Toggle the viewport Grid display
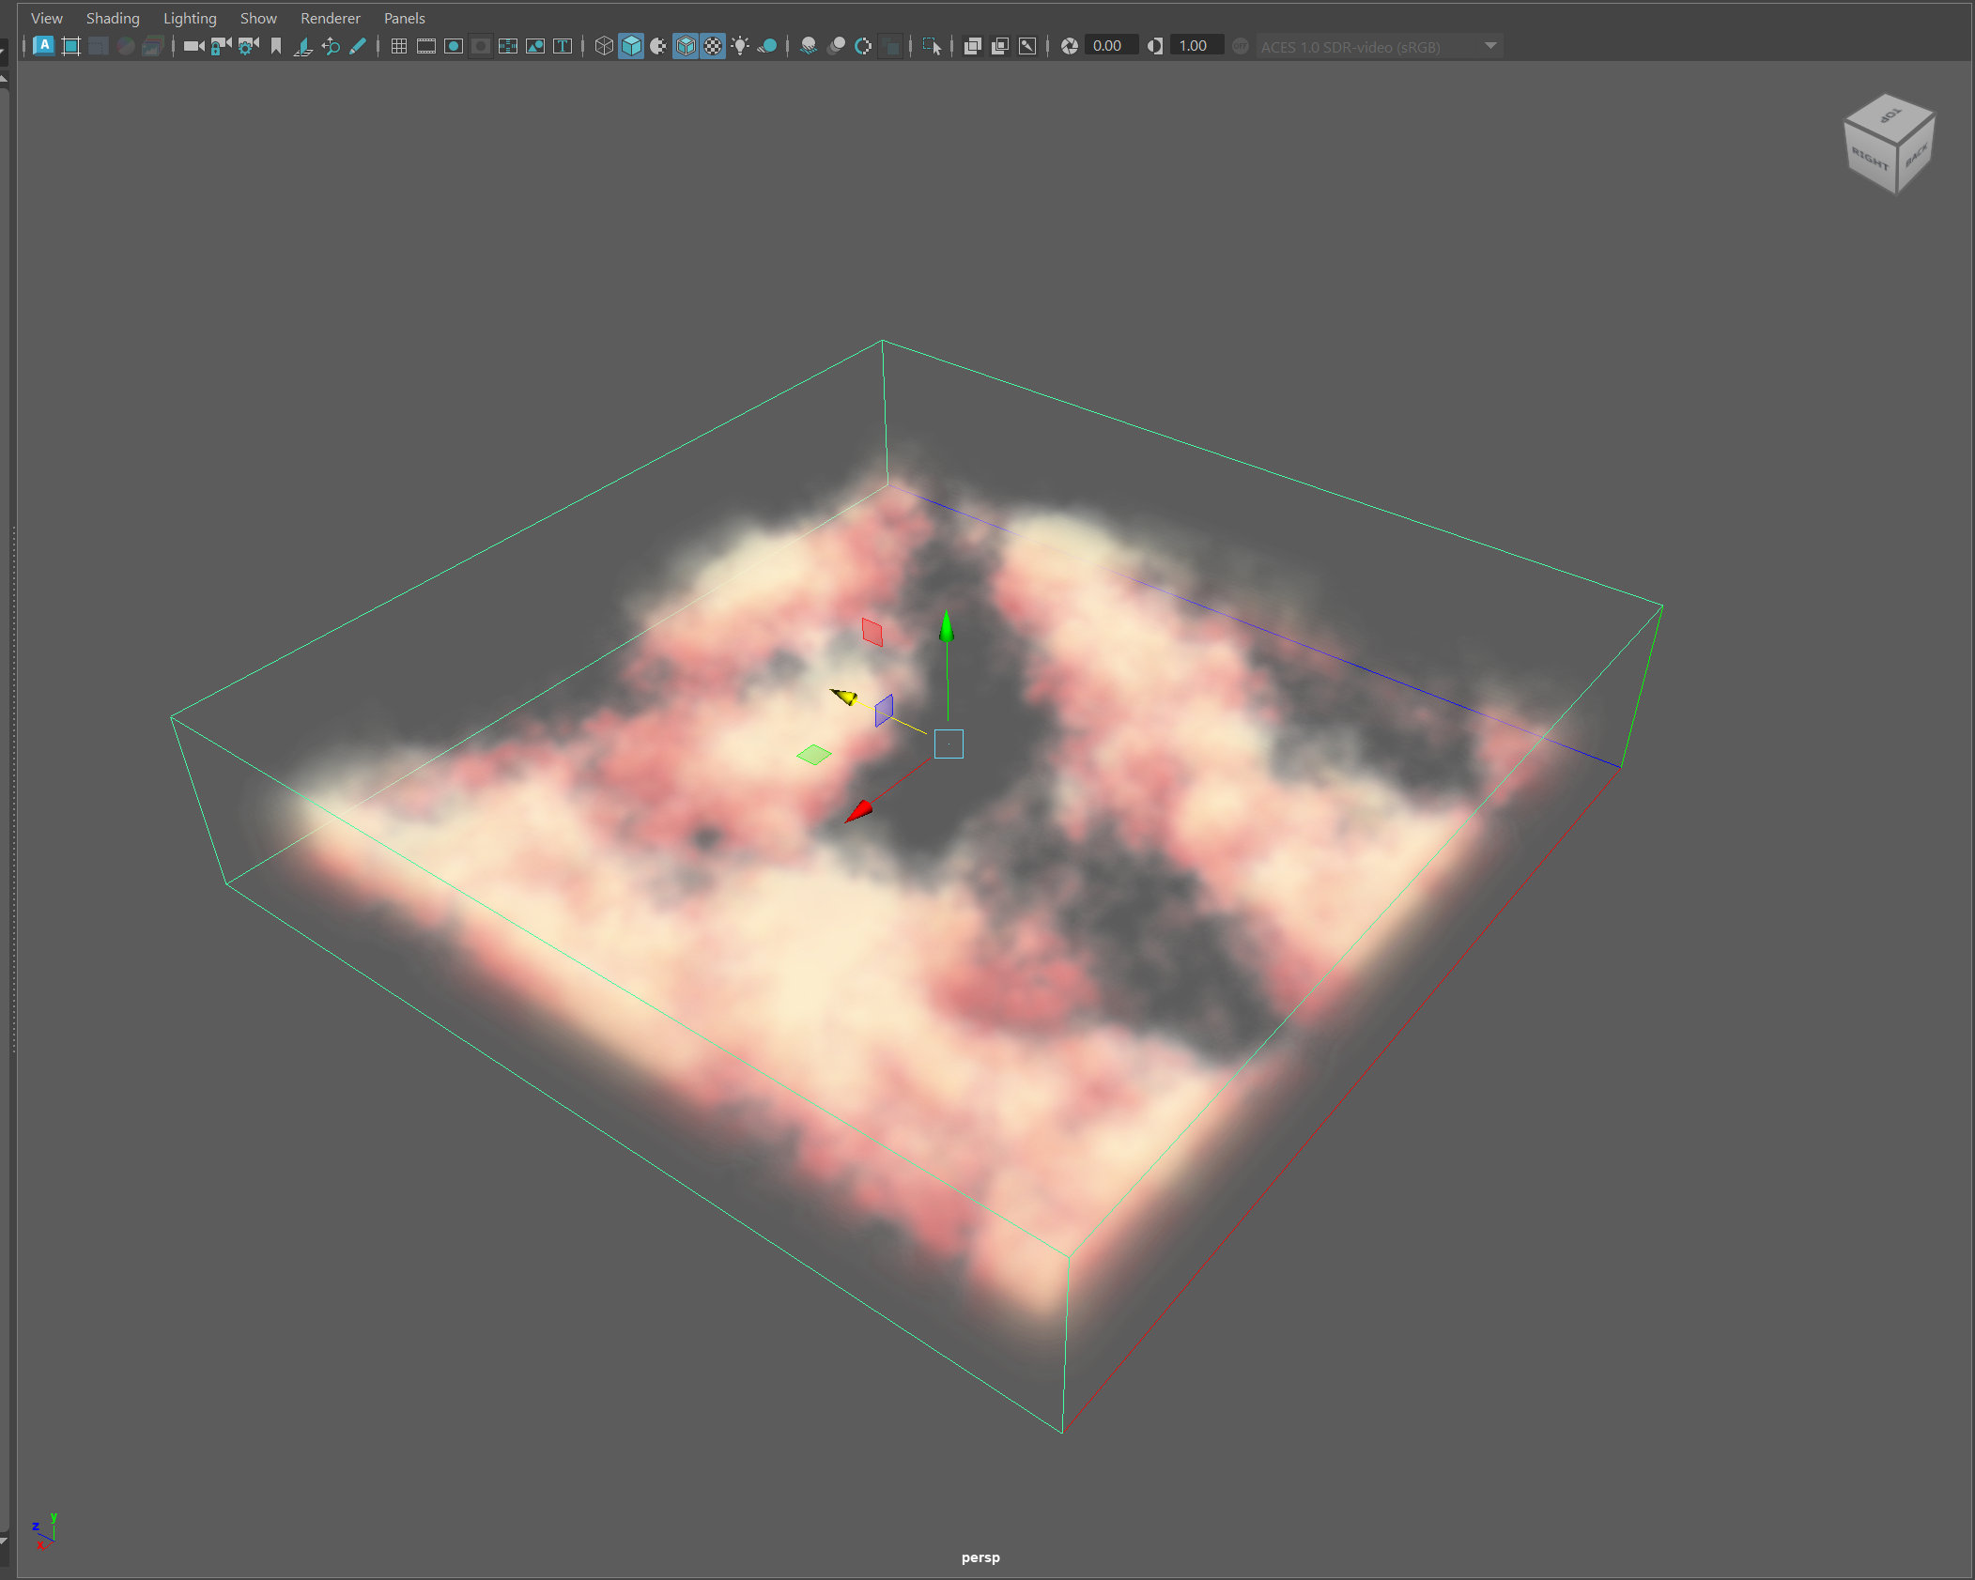This screenshot has height=1580, width=1975. click(x=399, y=46)
